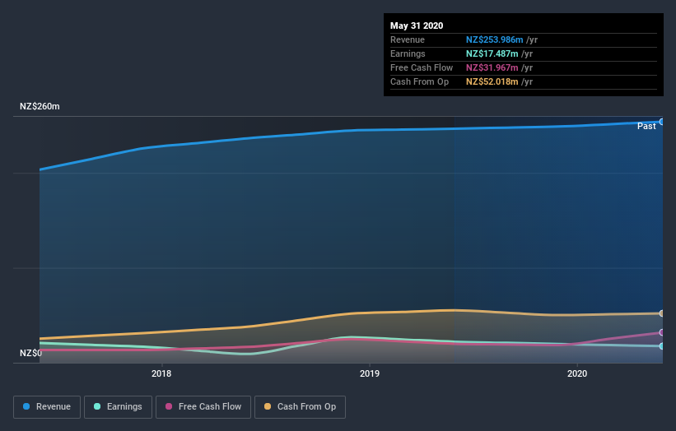Click the 2018 x-axis label
This screenshot has width=676, height=431.
[x=161, y=373]
